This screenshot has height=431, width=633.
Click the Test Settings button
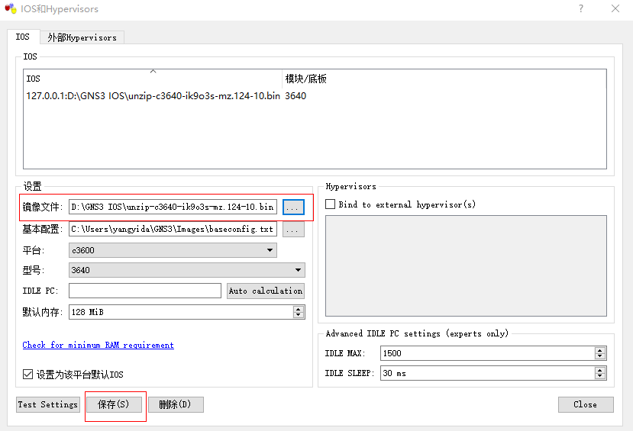(x=48, y=404)
